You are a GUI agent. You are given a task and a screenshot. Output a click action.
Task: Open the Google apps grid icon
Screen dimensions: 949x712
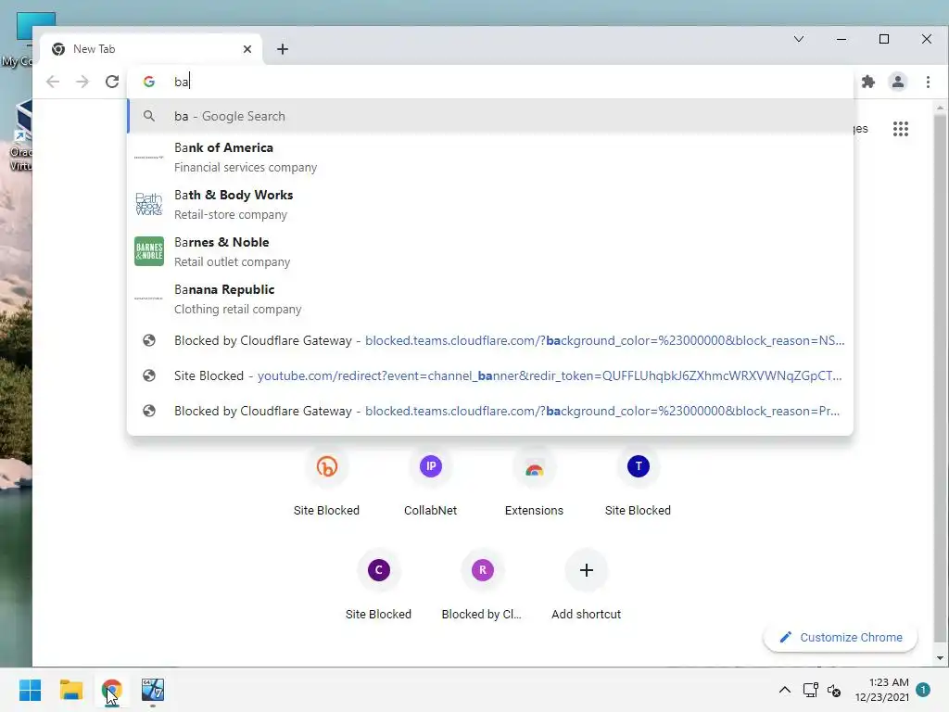pyautogui.click(x=901, y=129)
